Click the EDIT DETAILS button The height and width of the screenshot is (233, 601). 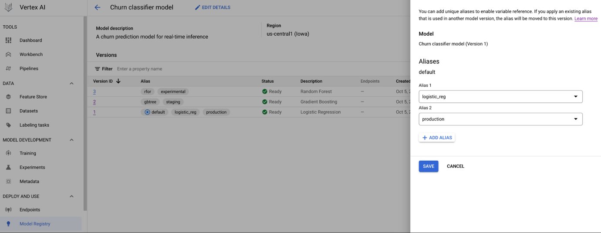213,7
